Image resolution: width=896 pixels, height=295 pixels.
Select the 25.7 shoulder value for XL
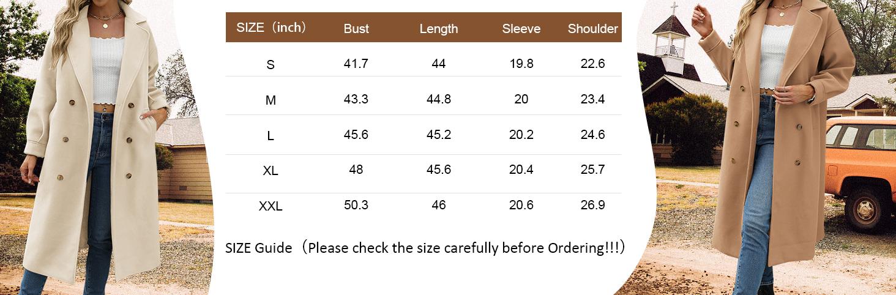pyautogui.click(x=592, y=170)
